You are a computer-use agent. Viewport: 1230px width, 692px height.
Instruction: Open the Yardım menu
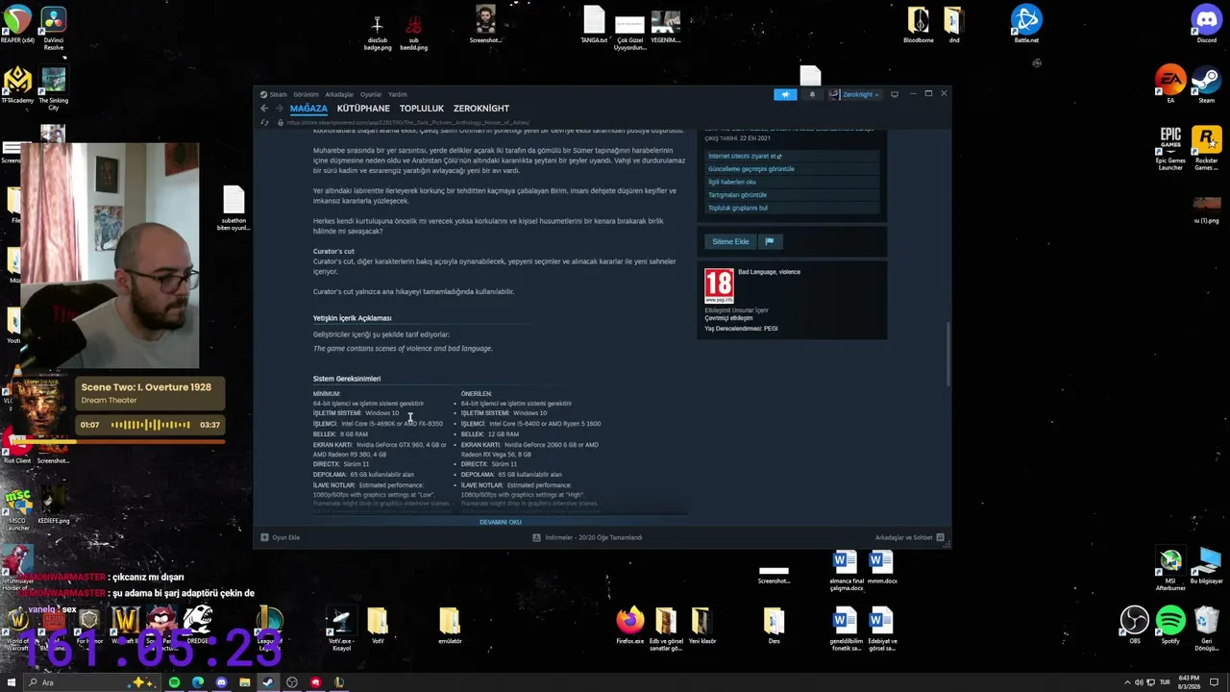[397, 94]
